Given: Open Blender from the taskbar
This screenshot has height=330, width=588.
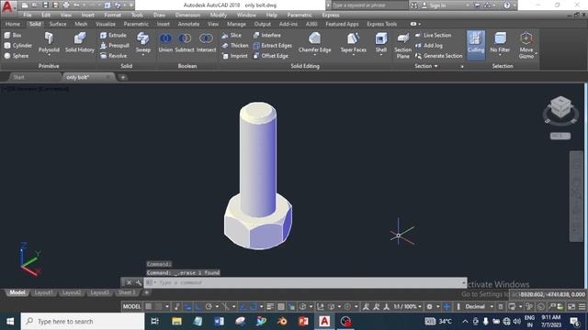Looking at the screenshot, I should pyautogui.click(x=282, y=322).
